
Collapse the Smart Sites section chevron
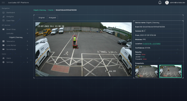click(x=28, y=29)
